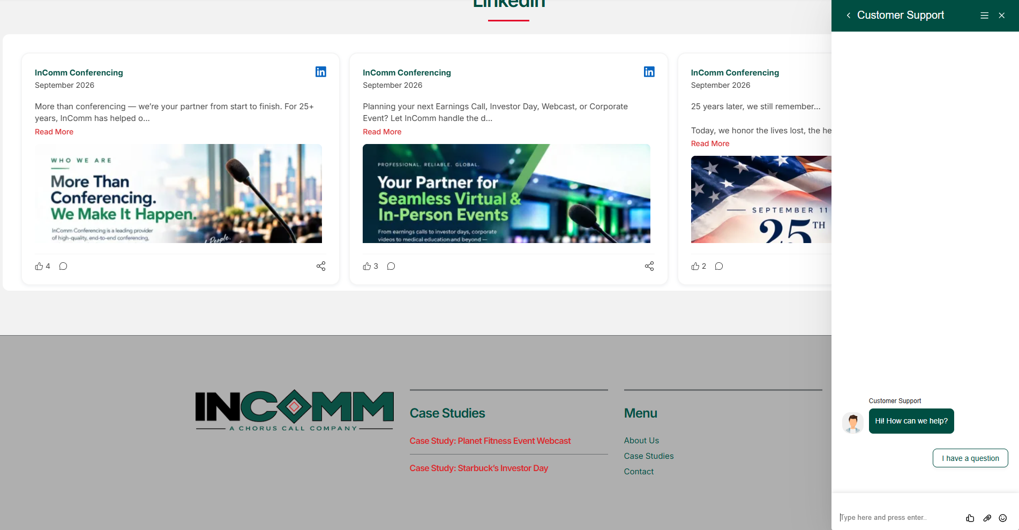
Task: Open Case Studies footer menu link
Action: pos(648,456)
